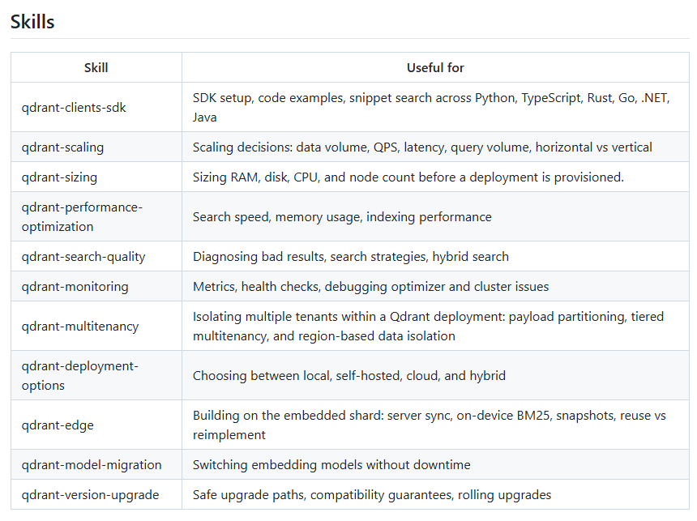
Task: Select the qdrant-performance-optimization cell
Action: point(96,216)
